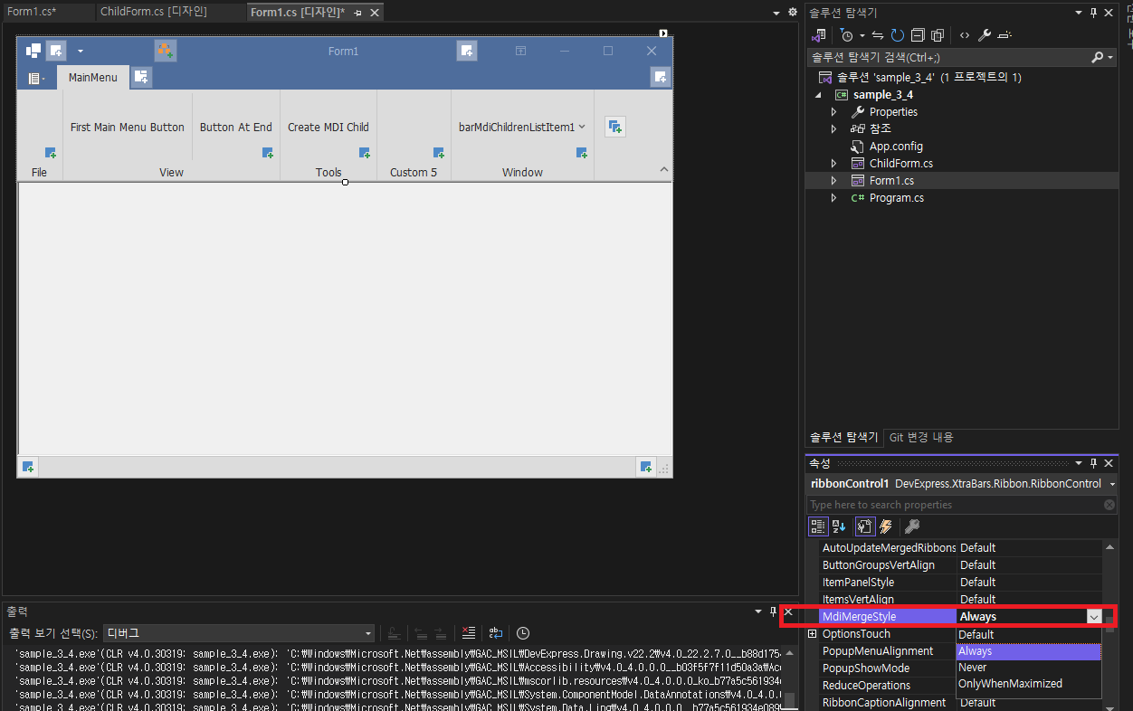Click the Button At End ribbon button

click(236, 128)
